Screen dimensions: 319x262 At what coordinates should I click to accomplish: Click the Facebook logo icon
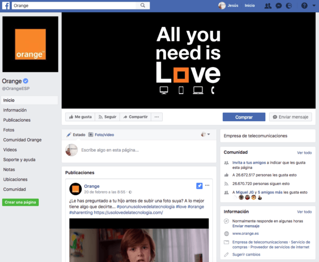(5, 5)
